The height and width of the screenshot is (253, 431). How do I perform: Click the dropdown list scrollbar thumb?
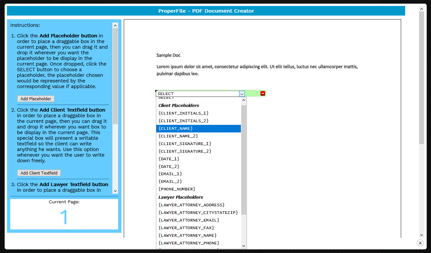point(244,160)
